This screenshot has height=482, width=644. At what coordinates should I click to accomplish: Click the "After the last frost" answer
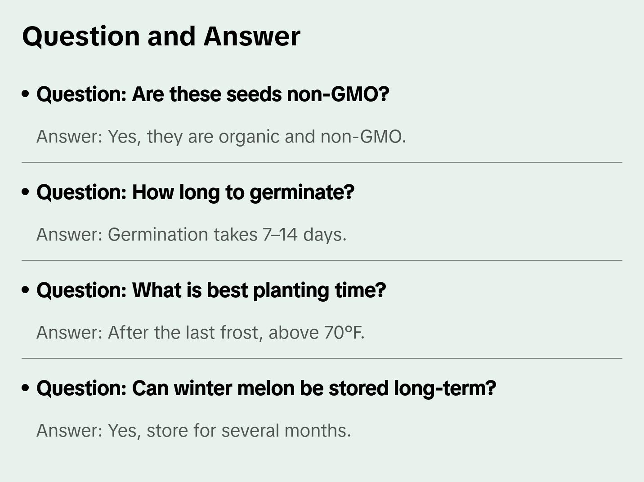pyautogui.click(x=200, y=333)
